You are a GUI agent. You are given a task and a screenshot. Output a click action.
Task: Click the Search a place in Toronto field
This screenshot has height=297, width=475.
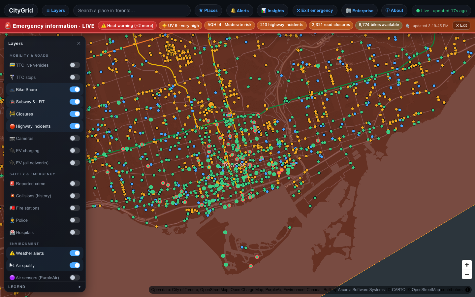point(132,11)
